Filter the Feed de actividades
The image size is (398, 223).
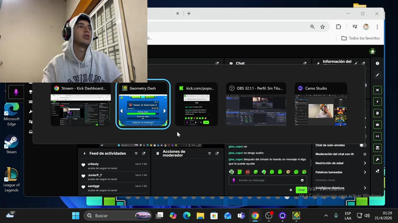(136, 153)
